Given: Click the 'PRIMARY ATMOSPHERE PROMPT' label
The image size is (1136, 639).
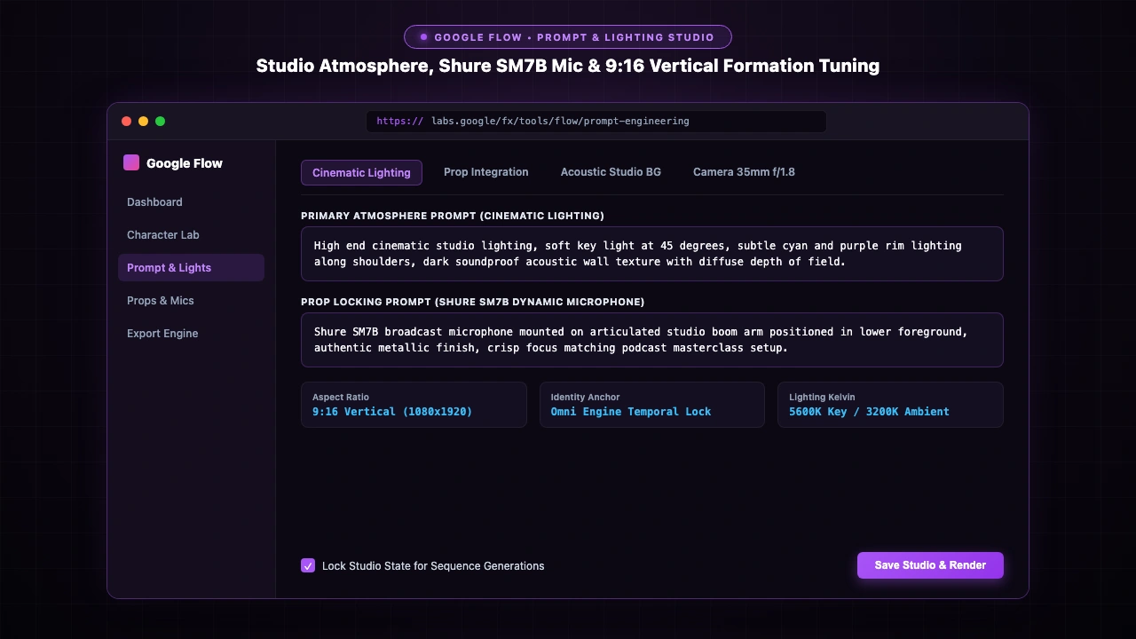Looking at the screenshot, I should pos(453,216).
